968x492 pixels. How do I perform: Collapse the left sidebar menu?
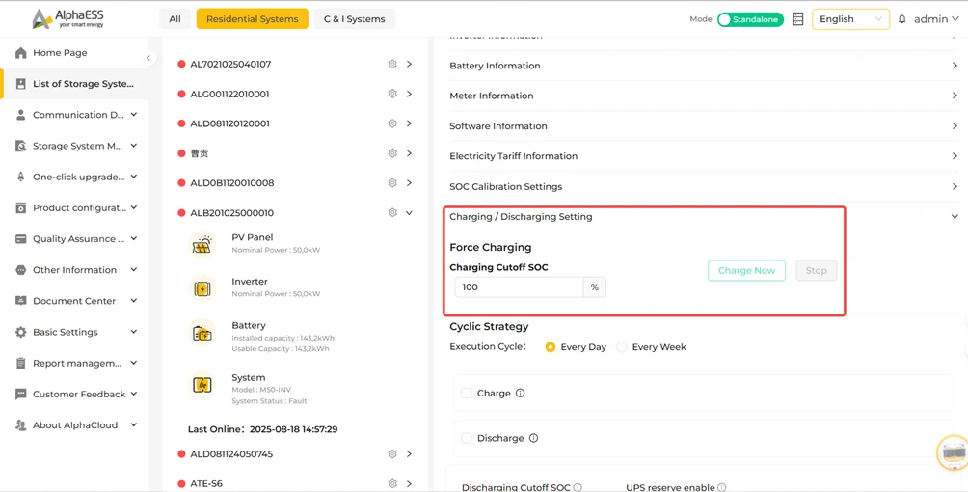tap(148, 58)
